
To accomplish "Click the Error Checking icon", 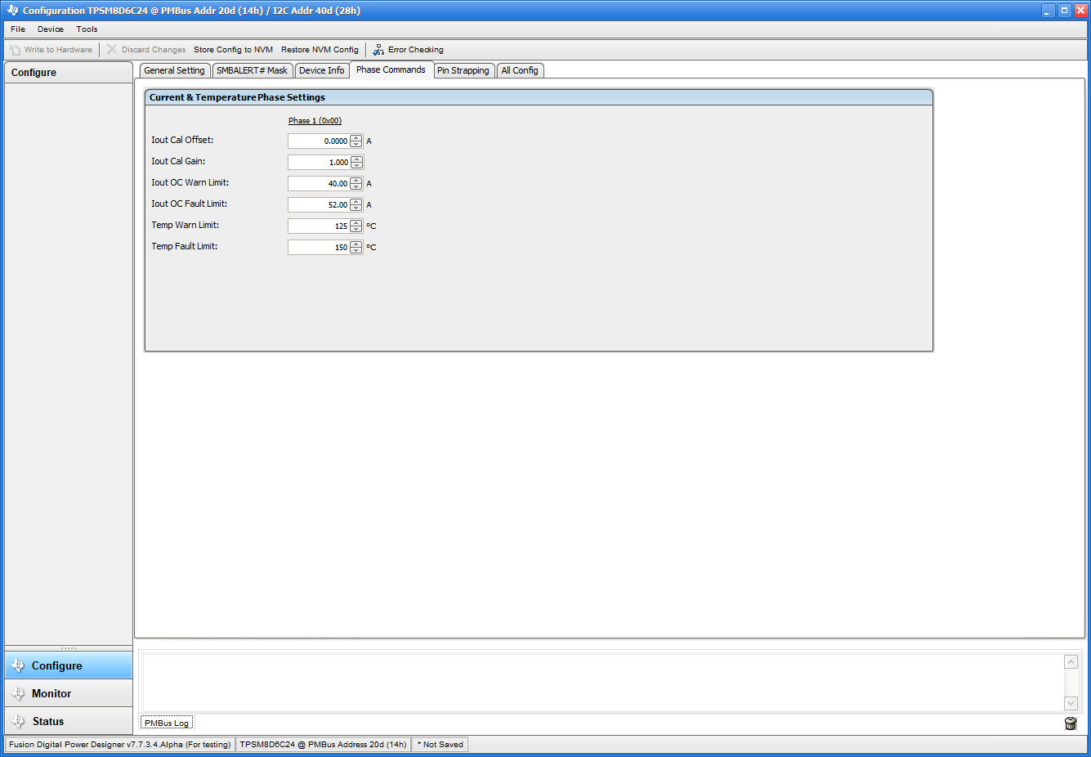I will [x=378, y=49].
